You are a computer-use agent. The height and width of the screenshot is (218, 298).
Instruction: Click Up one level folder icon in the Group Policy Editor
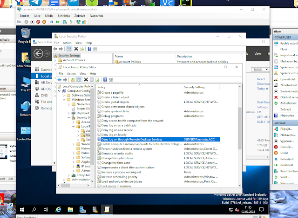click(x=73, y=80)
